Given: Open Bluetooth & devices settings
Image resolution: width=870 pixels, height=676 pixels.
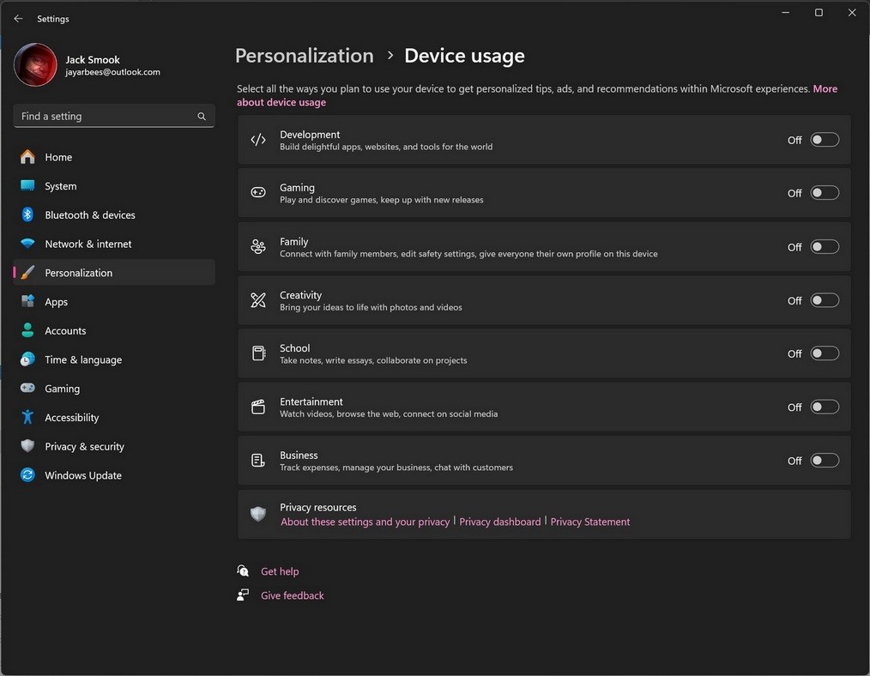Looking at the screenshot, I should [89, 215].
